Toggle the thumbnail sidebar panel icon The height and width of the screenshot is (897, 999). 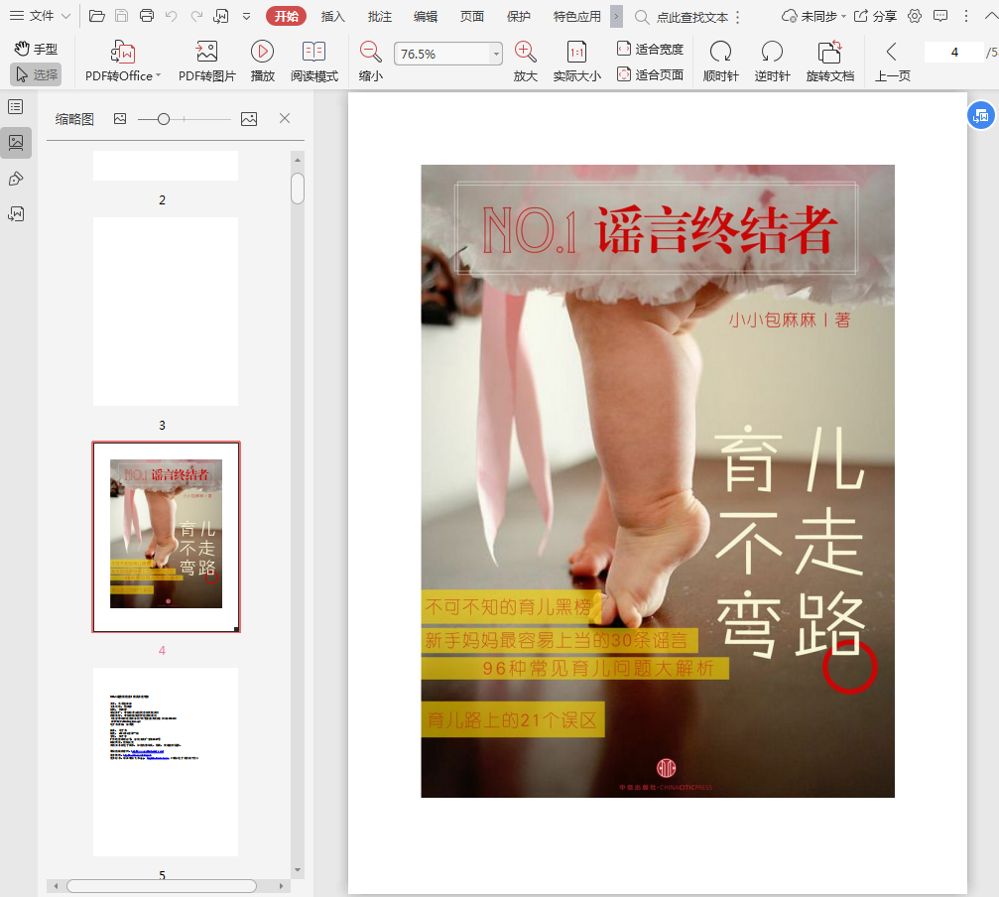click(x=16, y=142)
